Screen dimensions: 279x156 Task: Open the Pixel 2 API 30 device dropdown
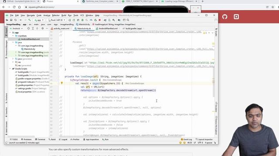pyautogui.click(x=57, y=20)
